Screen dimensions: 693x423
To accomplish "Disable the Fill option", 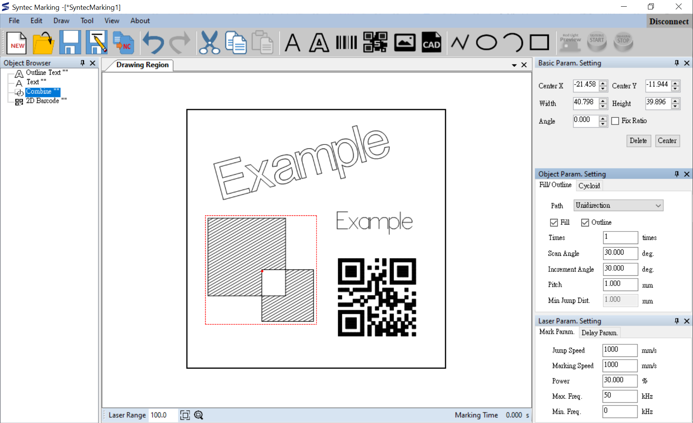I will point(554,222).
